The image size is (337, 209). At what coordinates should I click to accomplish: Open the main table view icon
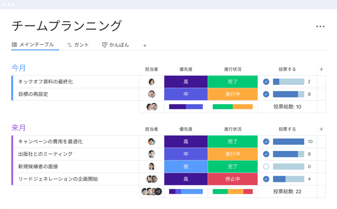click(14, 45)
